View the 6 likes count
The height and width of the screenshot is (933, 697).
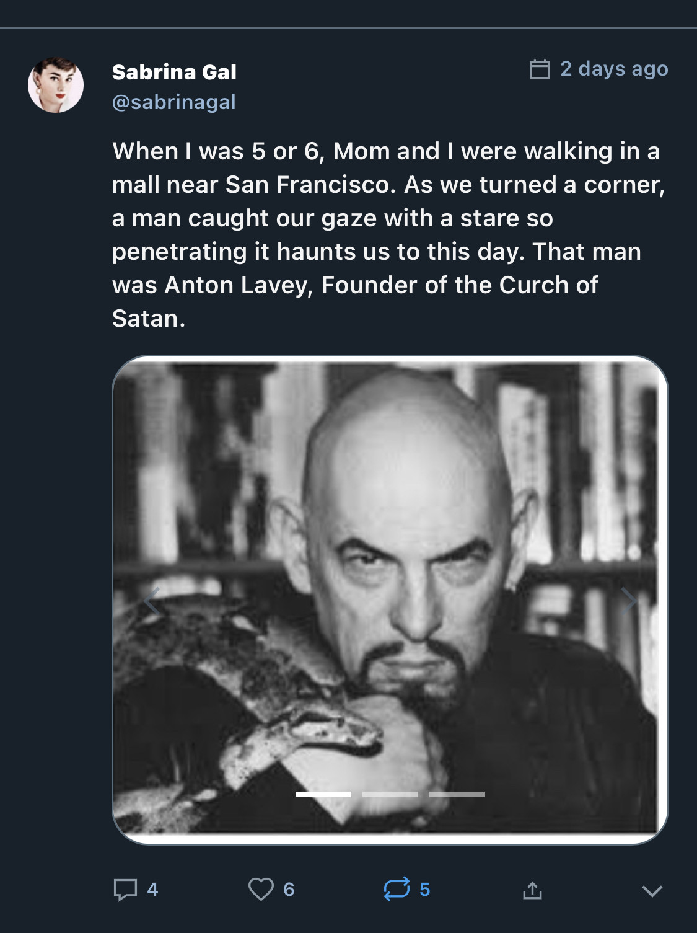coord(289,890)
